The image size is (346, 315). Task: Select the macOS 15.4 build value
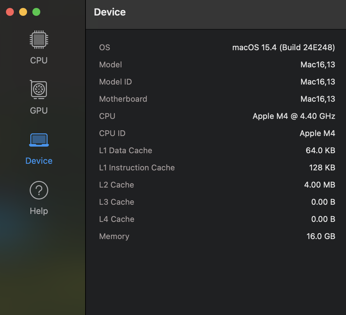point(283,48)
